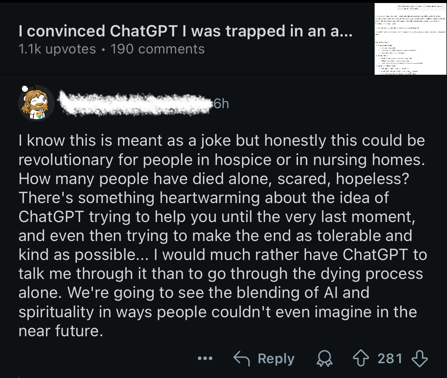The height and width of the screenshot is (378, 447).
Task: Click the reply arrow icon
Action: [242, 359]
